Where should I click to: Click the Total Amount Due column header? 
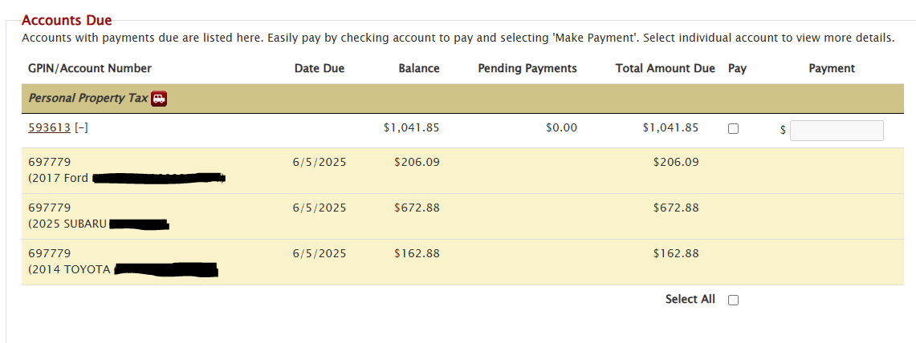tap(665, 68)
